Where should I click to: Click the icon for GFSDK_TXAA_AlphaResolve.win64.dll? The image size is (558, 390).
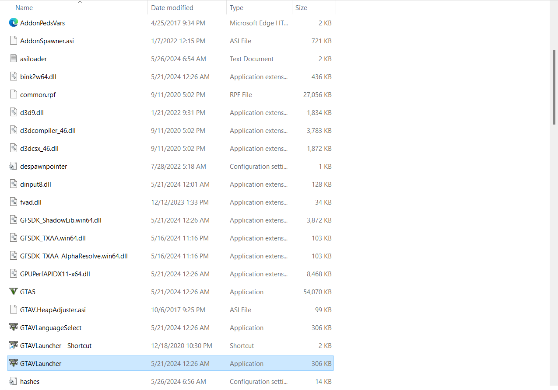[14, 256]
